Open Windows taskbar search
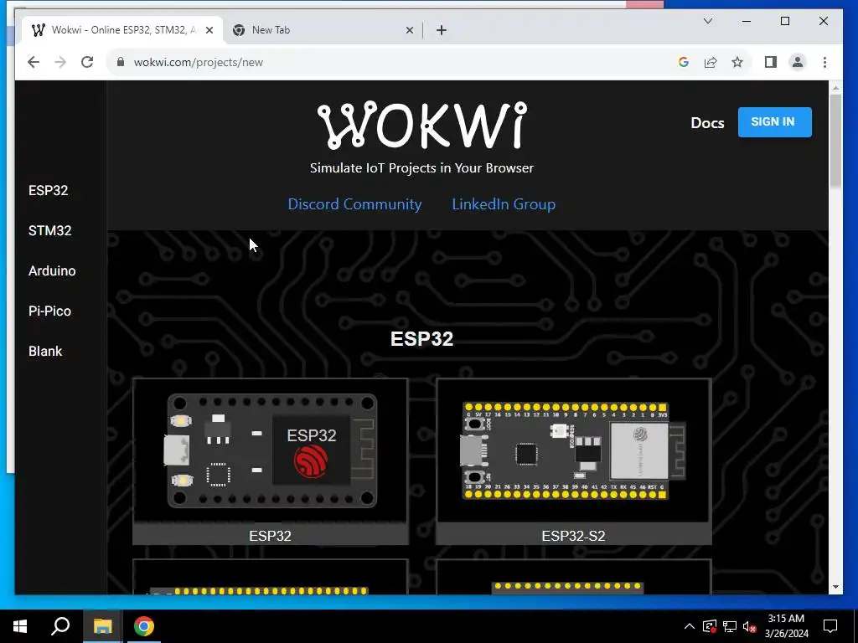Viewport: 858px width, 643px height. click(x=60, y=626)
